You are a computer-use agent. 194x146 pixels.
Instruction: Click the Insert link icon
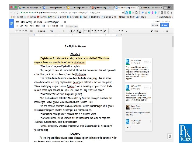[85, 31]
